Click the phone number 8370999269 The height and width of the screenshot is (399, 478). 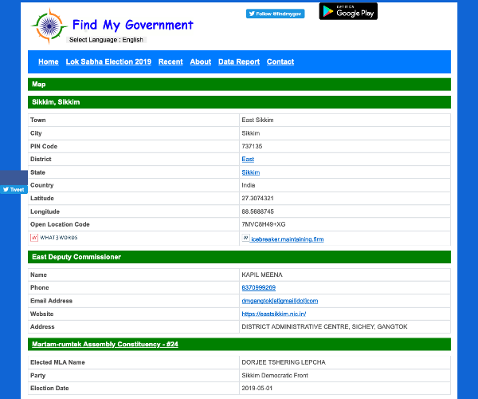point(258,287)
